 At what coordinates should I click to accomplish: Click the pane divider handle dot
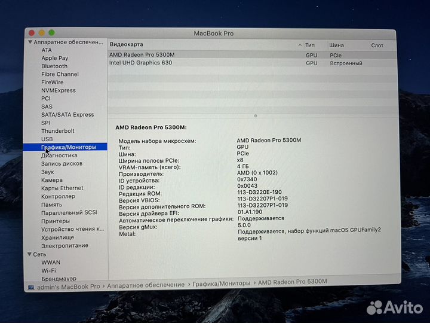pyautogui.click(x=256, y=116)
